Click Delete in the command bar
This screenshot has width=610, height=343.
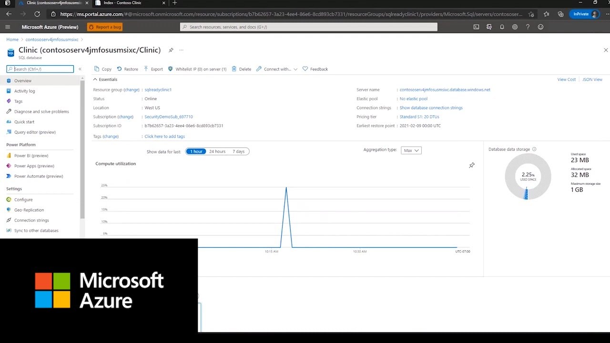point(241,69)
